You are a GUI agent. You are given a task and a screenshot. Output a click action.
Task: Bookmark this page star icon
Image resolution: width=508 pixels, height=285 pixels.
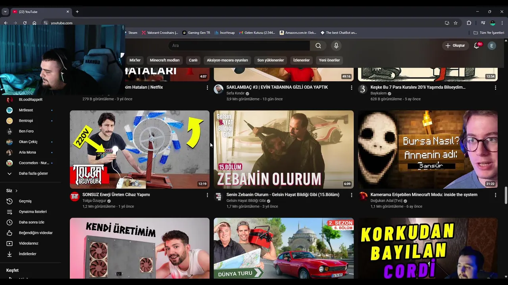456,23
